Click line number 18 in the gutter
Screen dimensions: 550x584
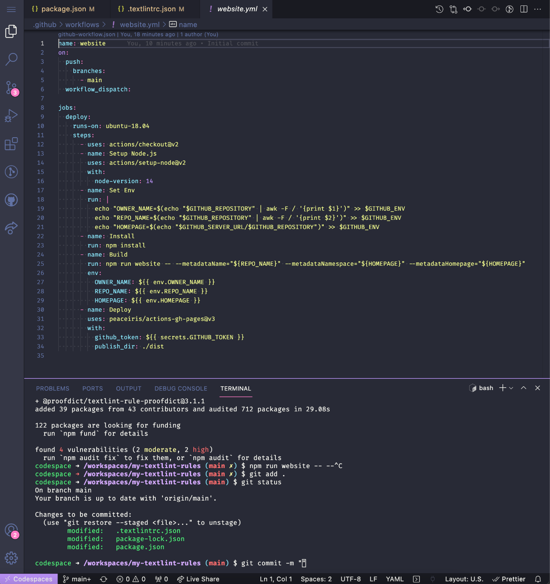click(x=40, y=199)
